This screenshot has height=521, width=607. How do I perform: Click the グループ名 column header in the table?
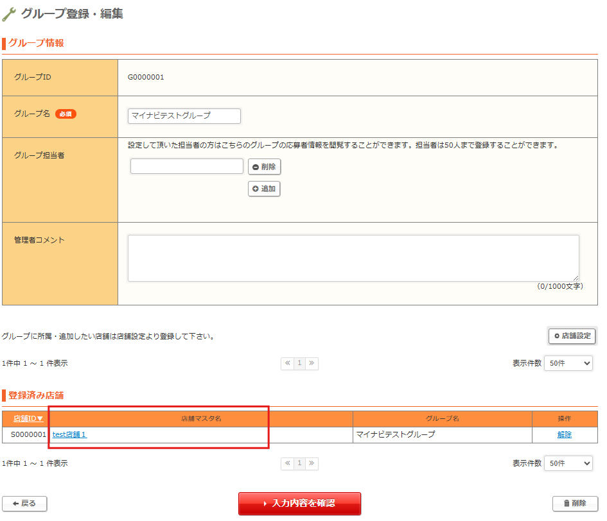[x=443, y=418]
